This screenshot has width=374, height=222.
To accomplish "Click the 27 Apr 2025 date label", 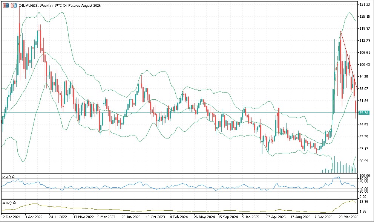I will tap(276, 217).
